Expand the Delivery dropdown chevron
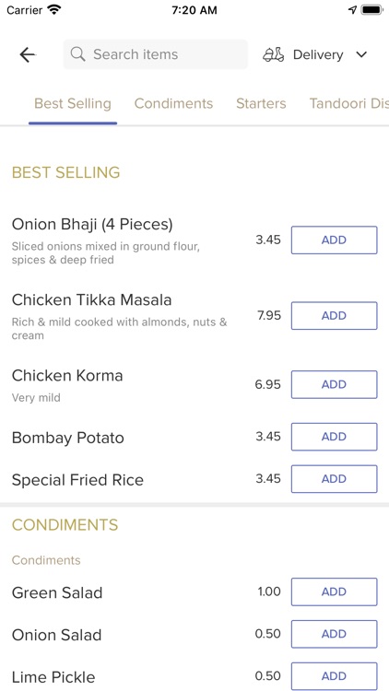Viewport: 389px width, 691px height. [361, 54]
